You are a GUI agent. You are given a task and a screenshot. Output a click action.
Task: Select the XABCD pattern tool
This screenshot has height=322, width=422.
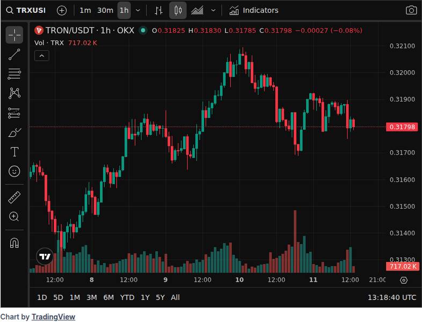(14, 93)
